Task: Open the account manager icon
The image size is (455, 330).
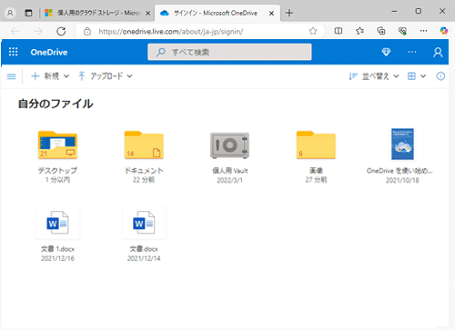Action: tap(438, 52)
